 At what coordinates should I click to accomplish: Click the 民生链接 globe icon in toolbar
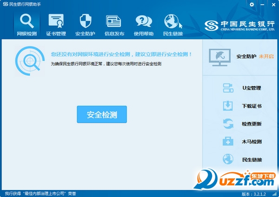pyautogui.click(x=173, y=25)
